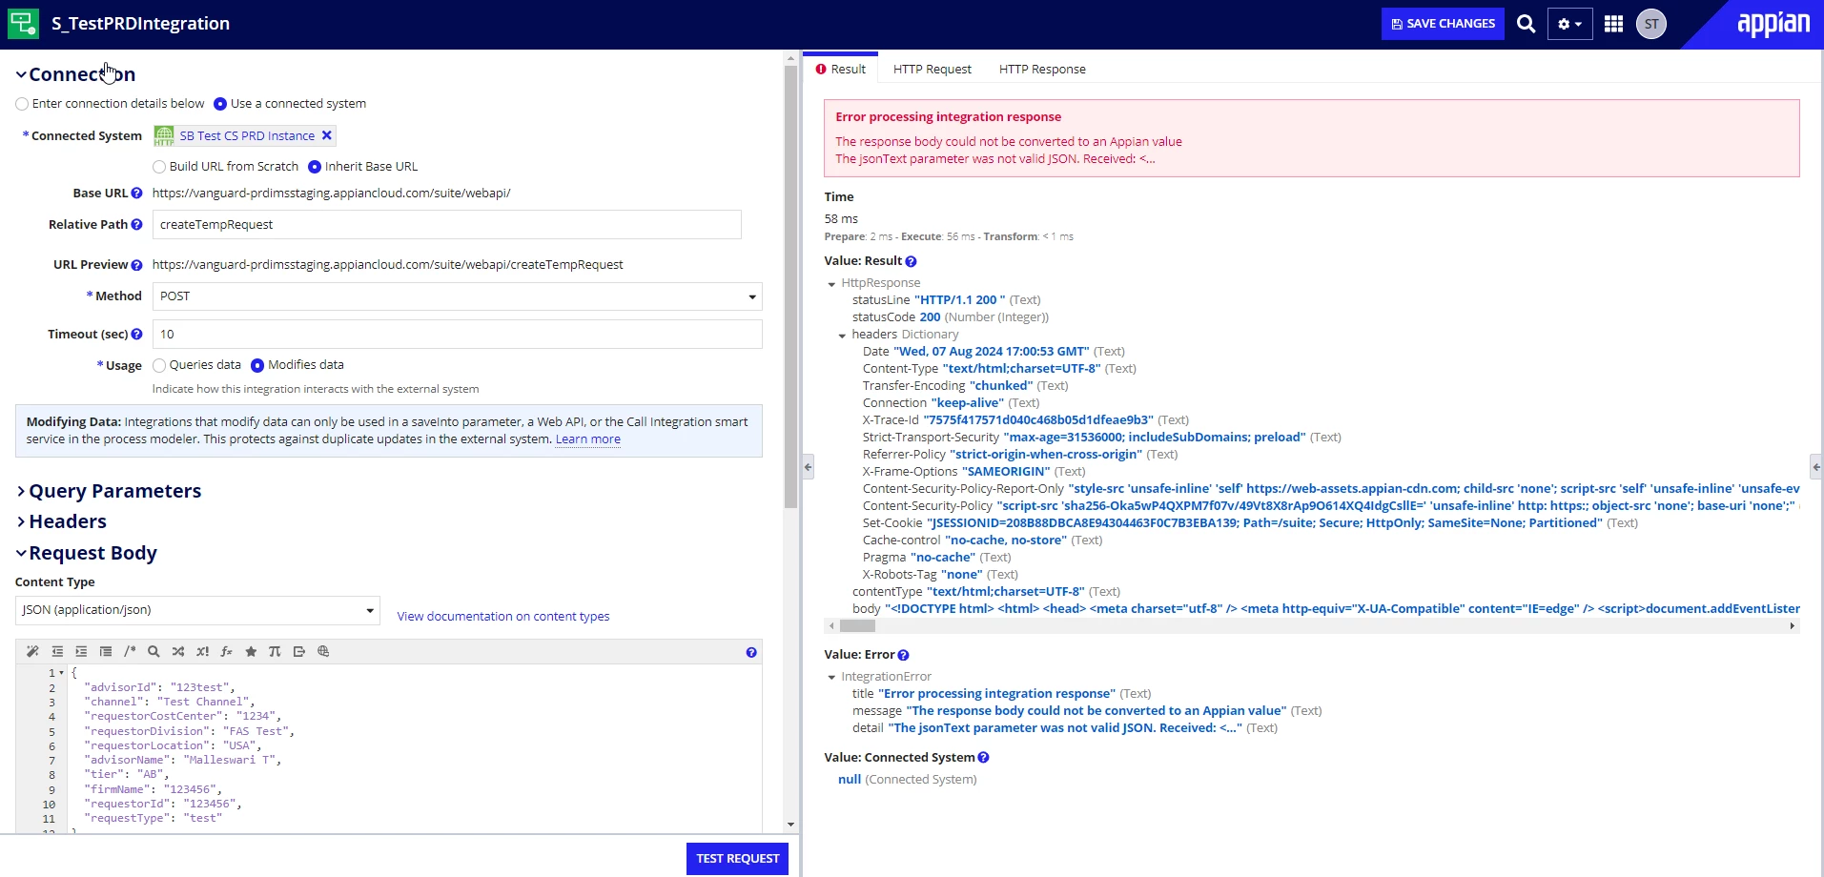Viewport: 1824px width, 877px height.
Task: Insert a function with fx icon
Action: [x=226, y=651]
